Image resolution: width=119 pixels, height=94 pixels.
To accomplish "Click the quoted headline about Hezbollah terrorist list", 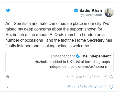I will coord(72,62).
